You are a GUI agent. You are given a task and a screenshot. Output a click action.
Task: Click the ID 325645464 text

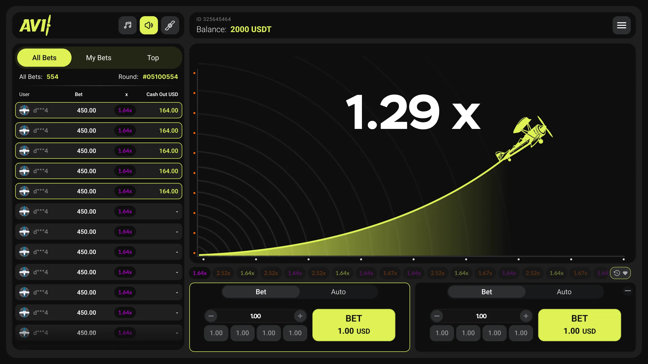click(214, 19)
